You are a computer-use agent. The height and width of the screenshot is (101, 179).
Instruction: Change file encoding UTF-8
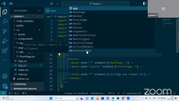pos(111,93)
